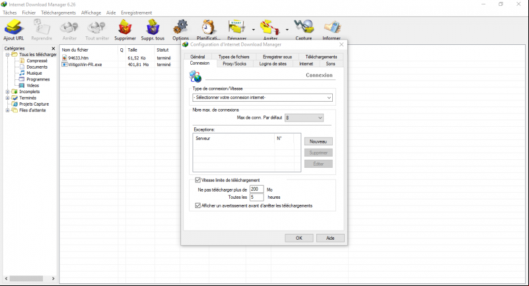This screenshot has height=286, width=529.
Task: Switch to the Internet tab
Action: click(x=306, y=64)
